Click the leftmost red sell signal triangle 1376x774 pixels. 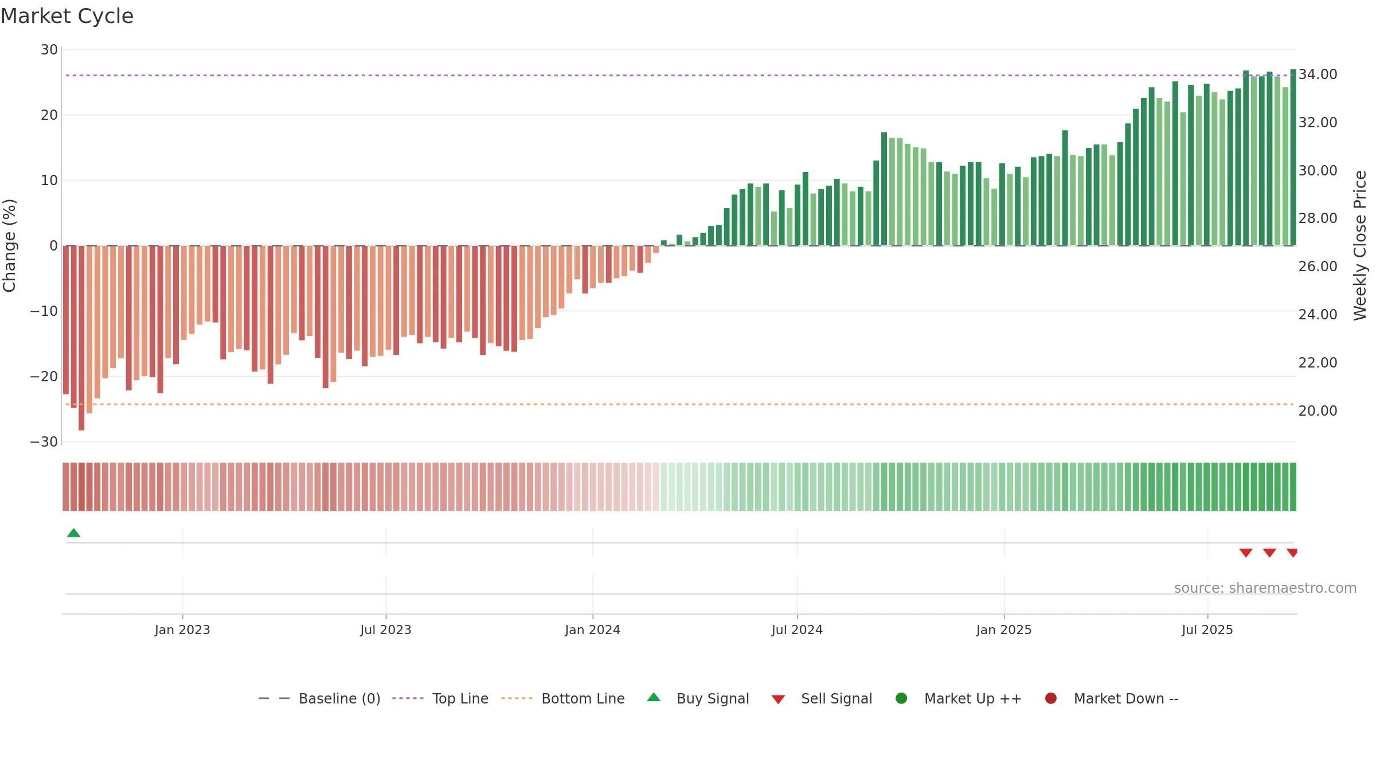[x=1246, y=553]
